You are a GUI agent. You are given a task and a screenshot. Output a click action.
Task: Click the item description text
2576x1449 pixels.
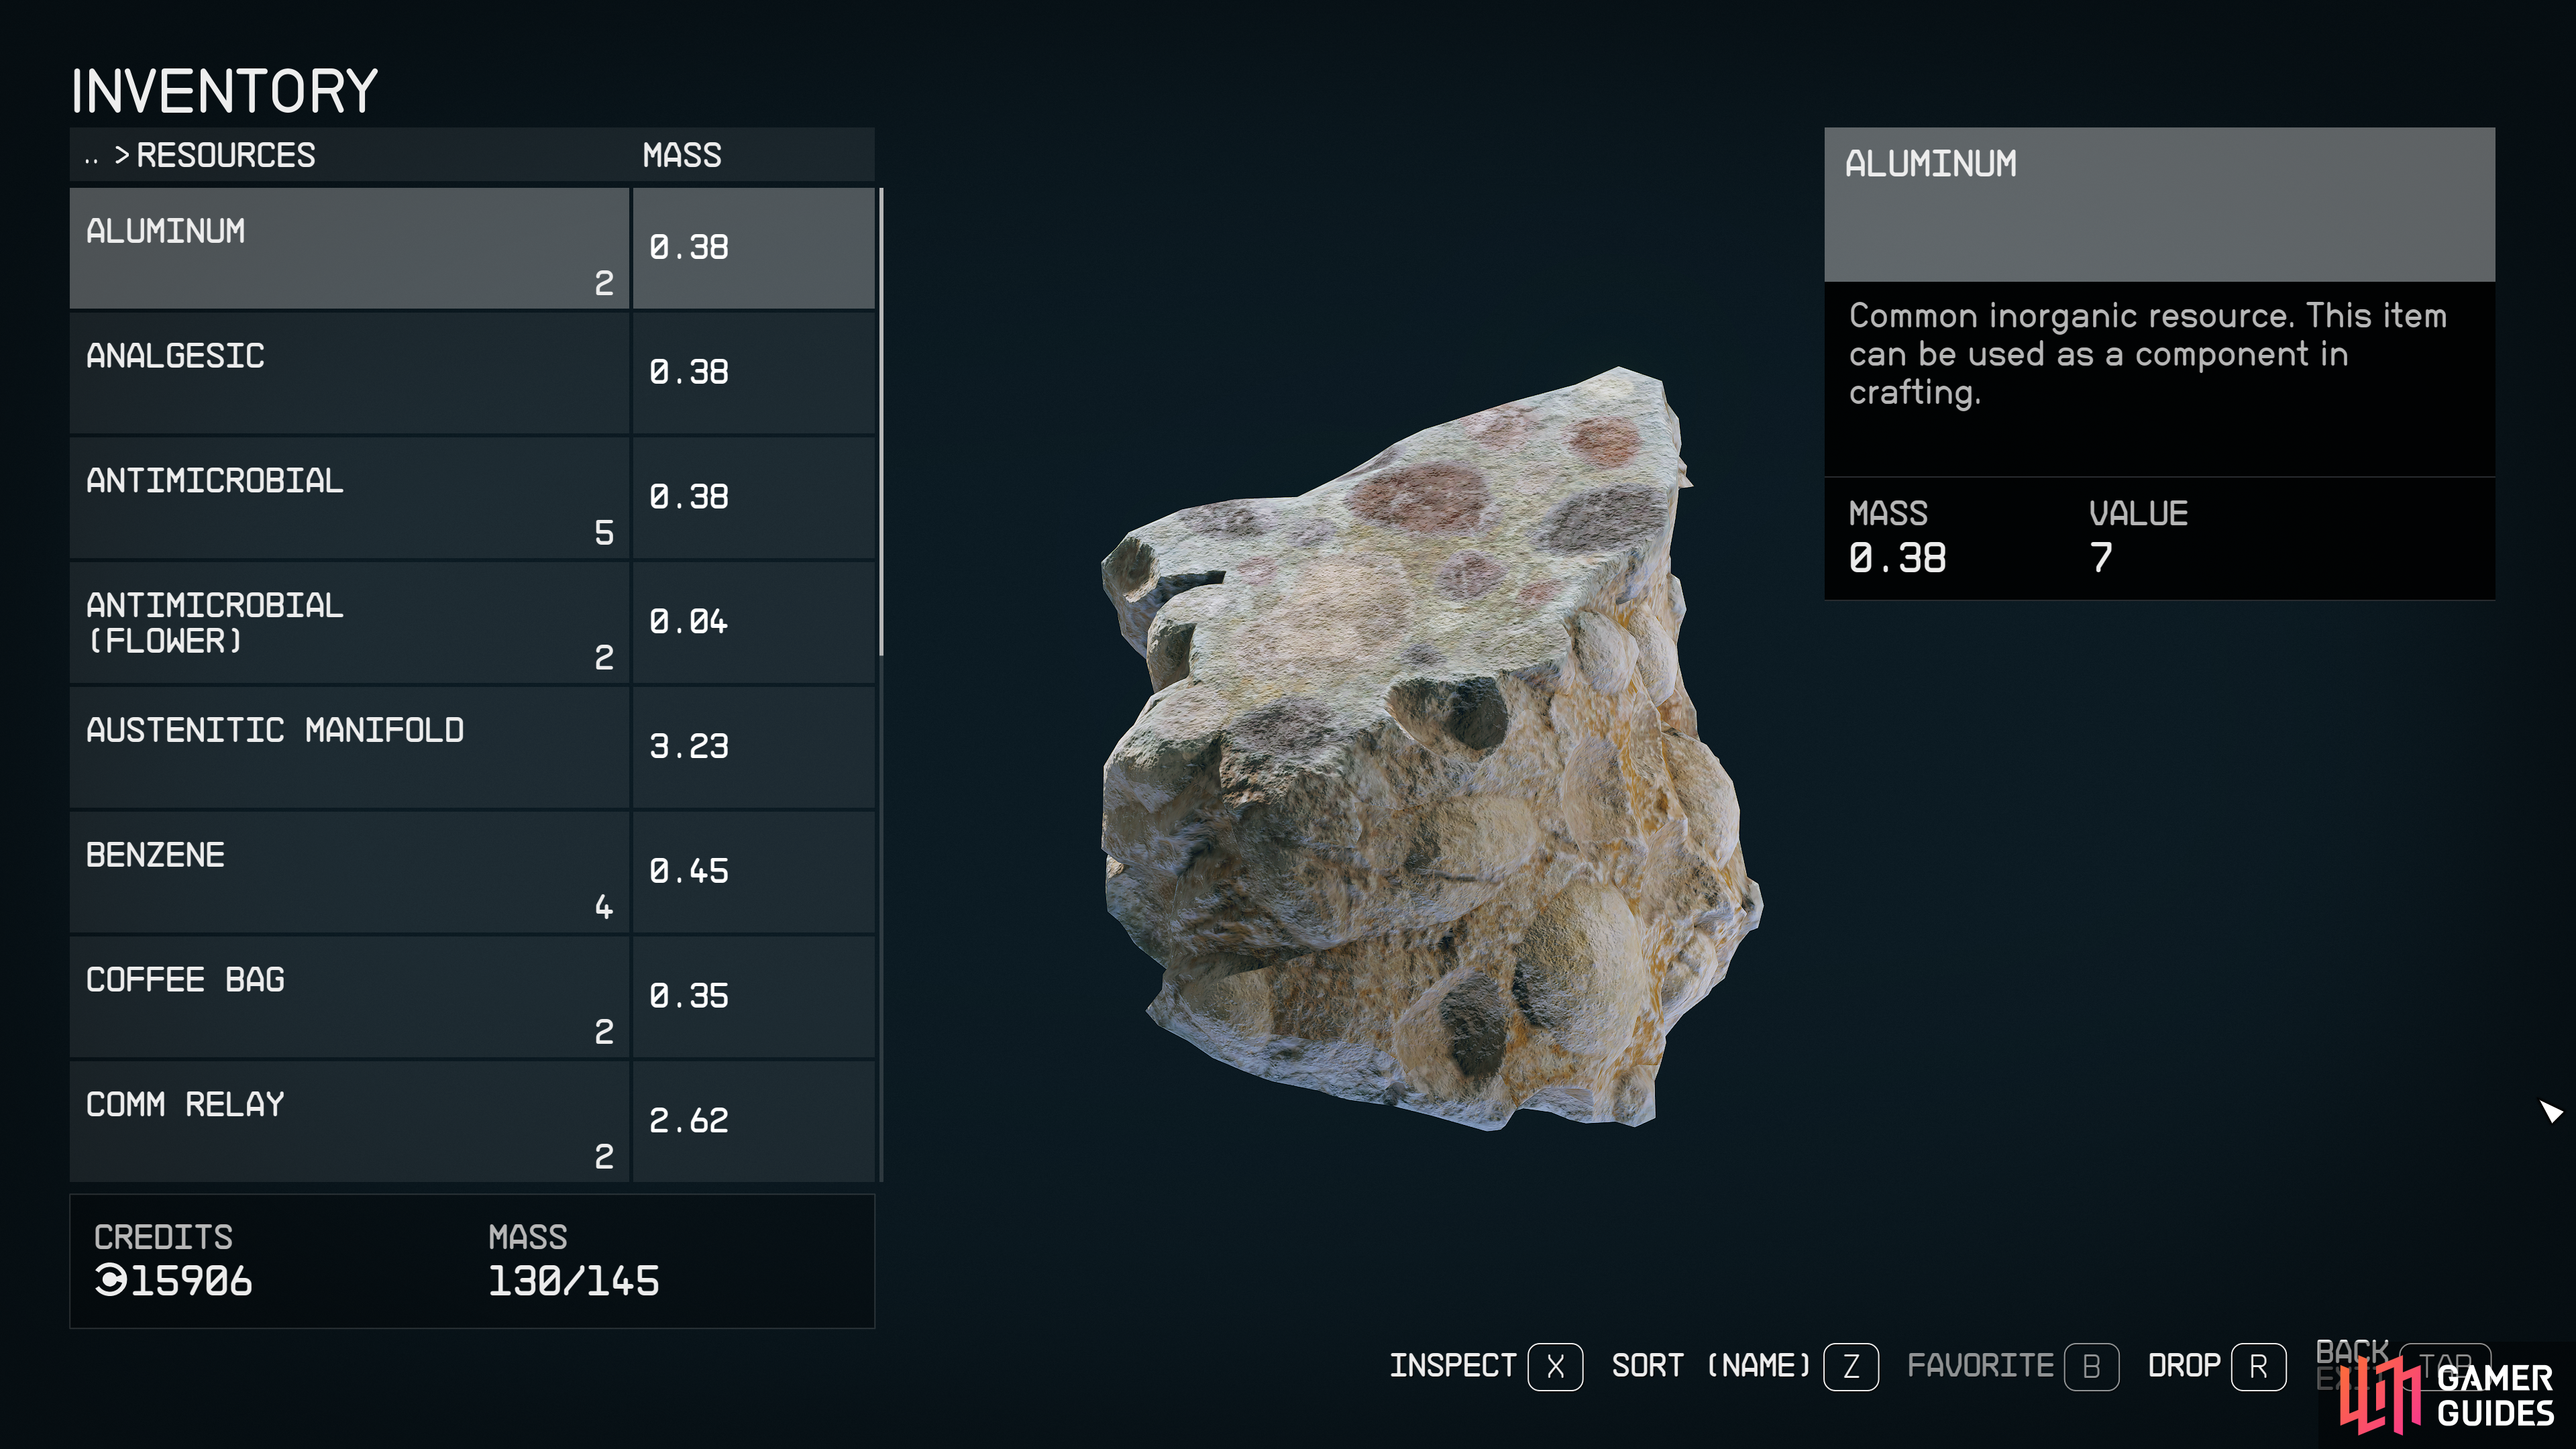pos(2147,354)
